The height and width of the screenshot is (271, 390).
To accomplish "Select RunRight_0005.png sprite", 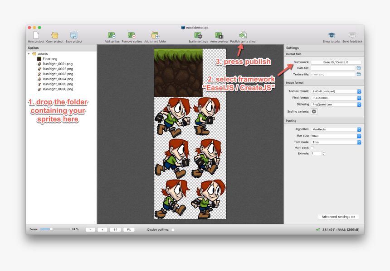I will coord(58,84).
